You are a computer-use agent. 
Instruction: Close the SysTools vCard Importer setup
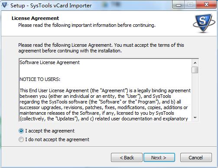[206, 5]
